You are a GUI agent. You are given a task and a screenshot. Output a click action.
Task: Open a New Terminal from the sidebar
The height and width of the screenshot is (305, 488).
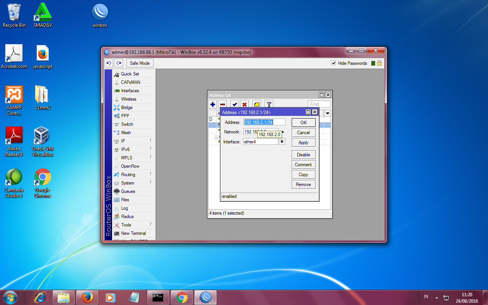pyautogui.click(x=134, y=233)
